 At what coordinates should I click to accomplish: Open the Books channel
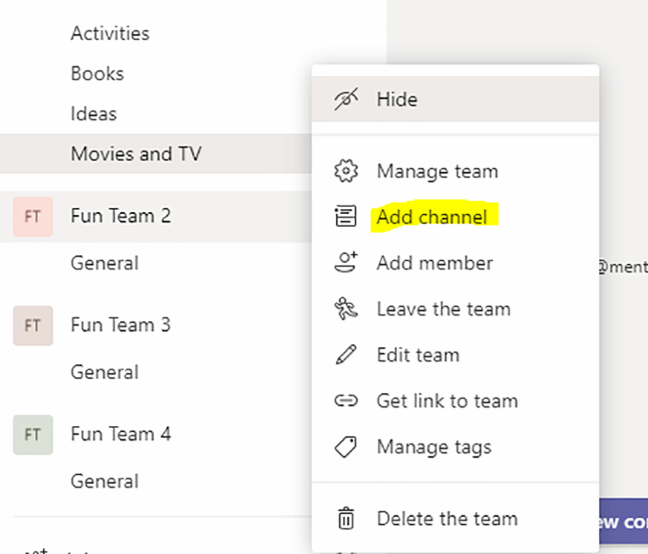tap(97, 74)
